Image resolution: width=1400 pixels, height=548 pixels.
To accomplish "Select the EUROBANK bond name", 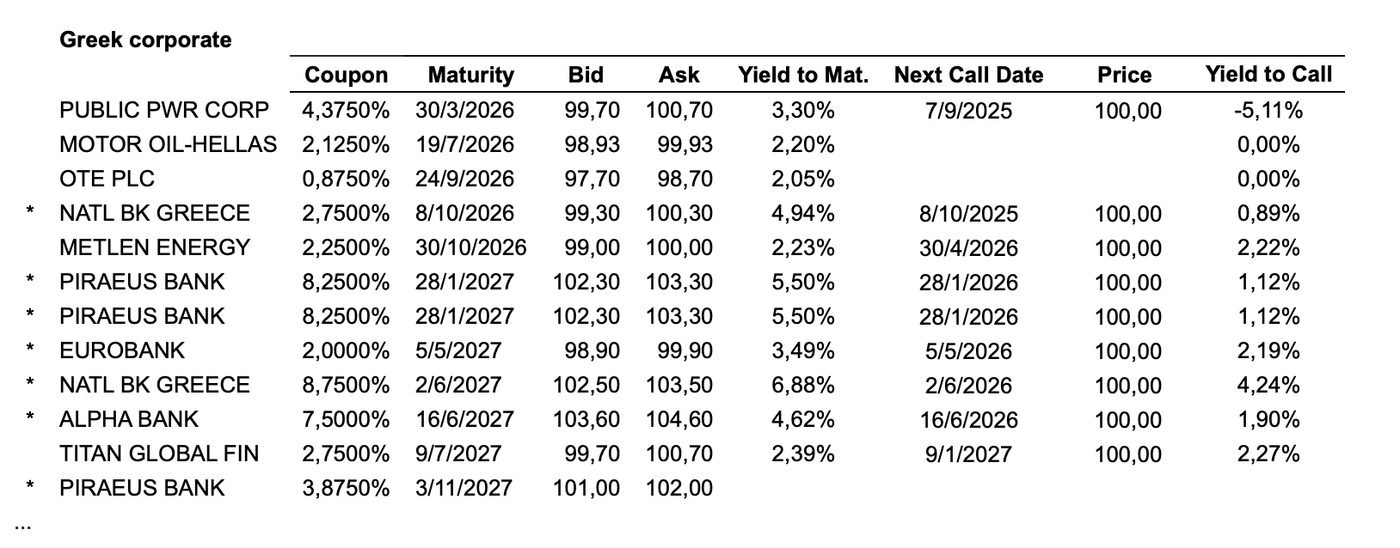I will [122, 350].
